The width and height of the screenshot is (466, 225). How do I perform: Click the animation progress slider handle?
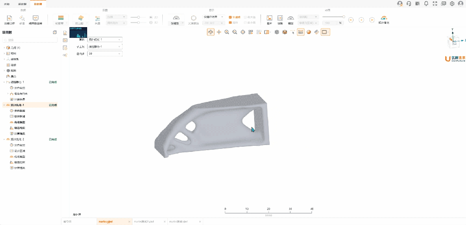343,17
